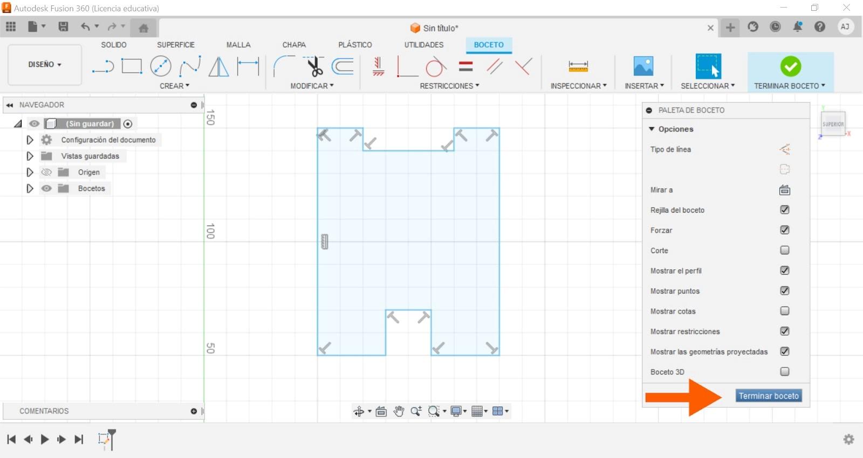Undo the last action
Image resolution: width=863 pixels, height=458 pixels.
(85, 26)
